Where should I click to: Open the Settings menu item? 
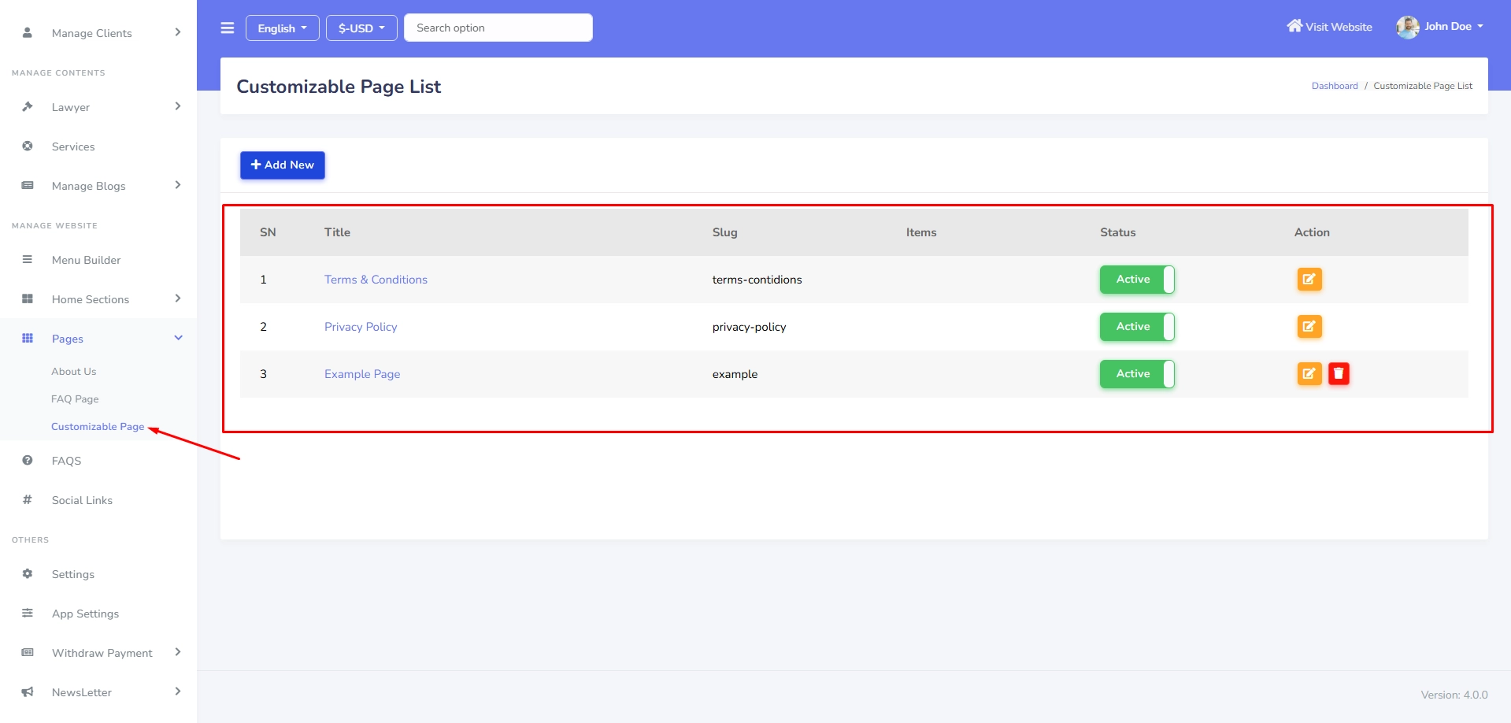click(x=73, y=574)
